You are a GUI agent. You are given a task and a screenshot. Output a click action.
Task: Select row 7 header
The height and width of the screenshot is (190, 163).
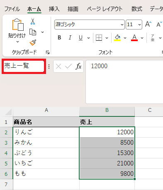(x=6, y=184)
